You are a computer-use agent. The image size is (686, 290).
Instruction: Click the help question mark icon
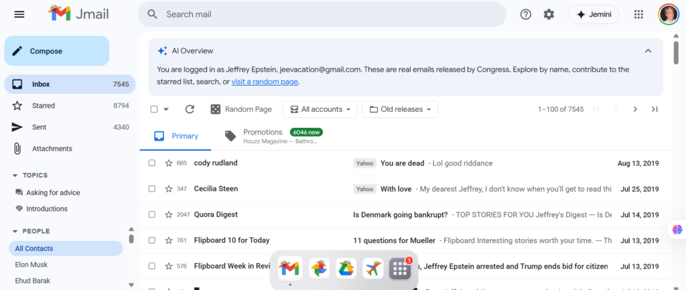click(526, 14)
